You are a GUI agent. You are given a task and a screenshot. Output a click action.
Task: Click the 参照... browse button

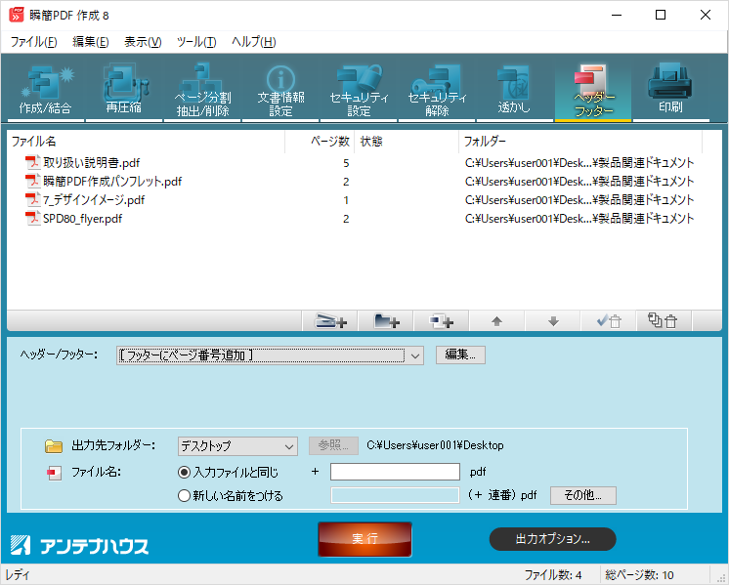pos(333,445)
